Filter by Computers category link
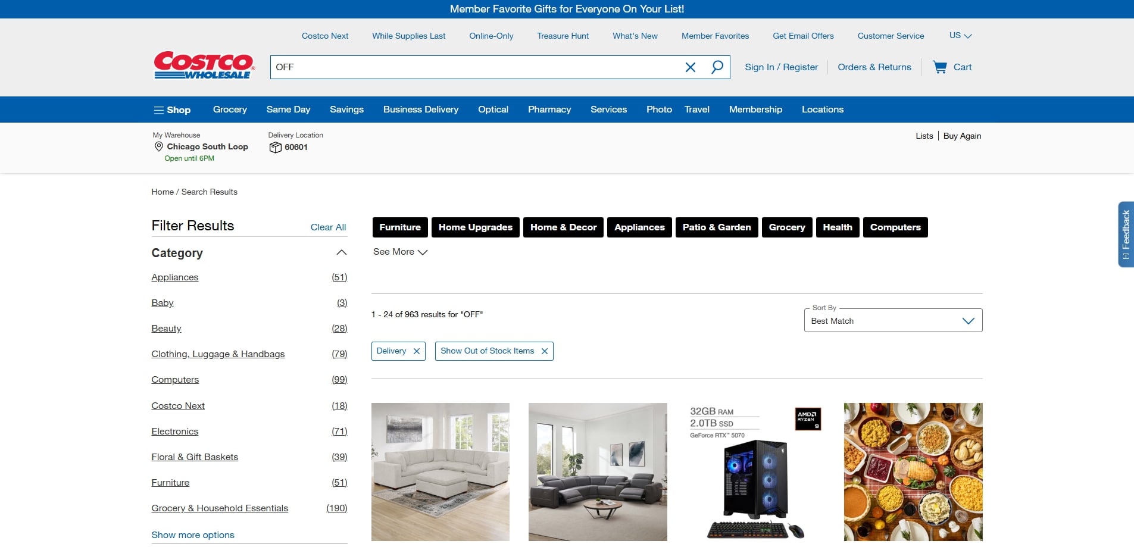Viewport: 1134px width, 547px height. pyautogui.click(x=175, y=380)
